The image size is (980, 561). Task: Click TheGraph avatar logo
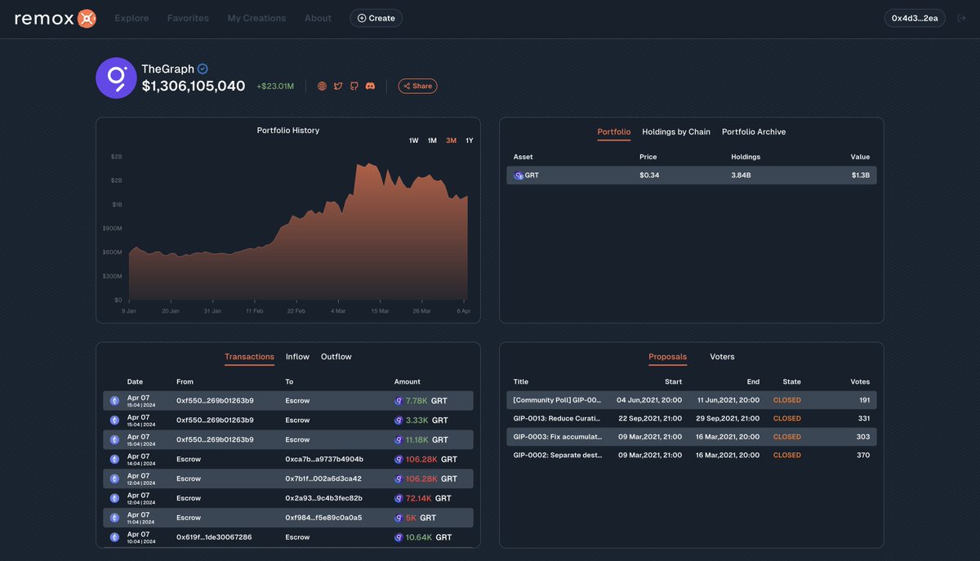click(x=116, y=78)
